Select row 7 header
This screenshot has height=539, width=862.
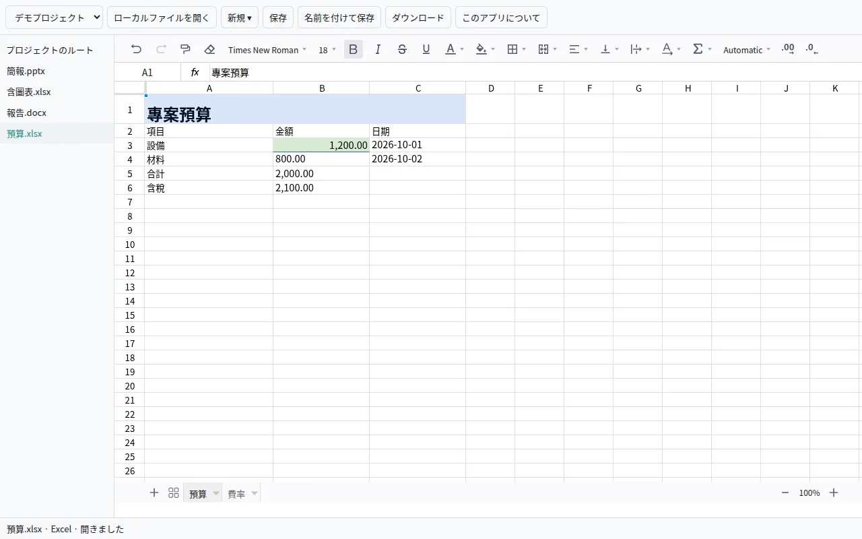pyautogui.click(x=130, y=202)
